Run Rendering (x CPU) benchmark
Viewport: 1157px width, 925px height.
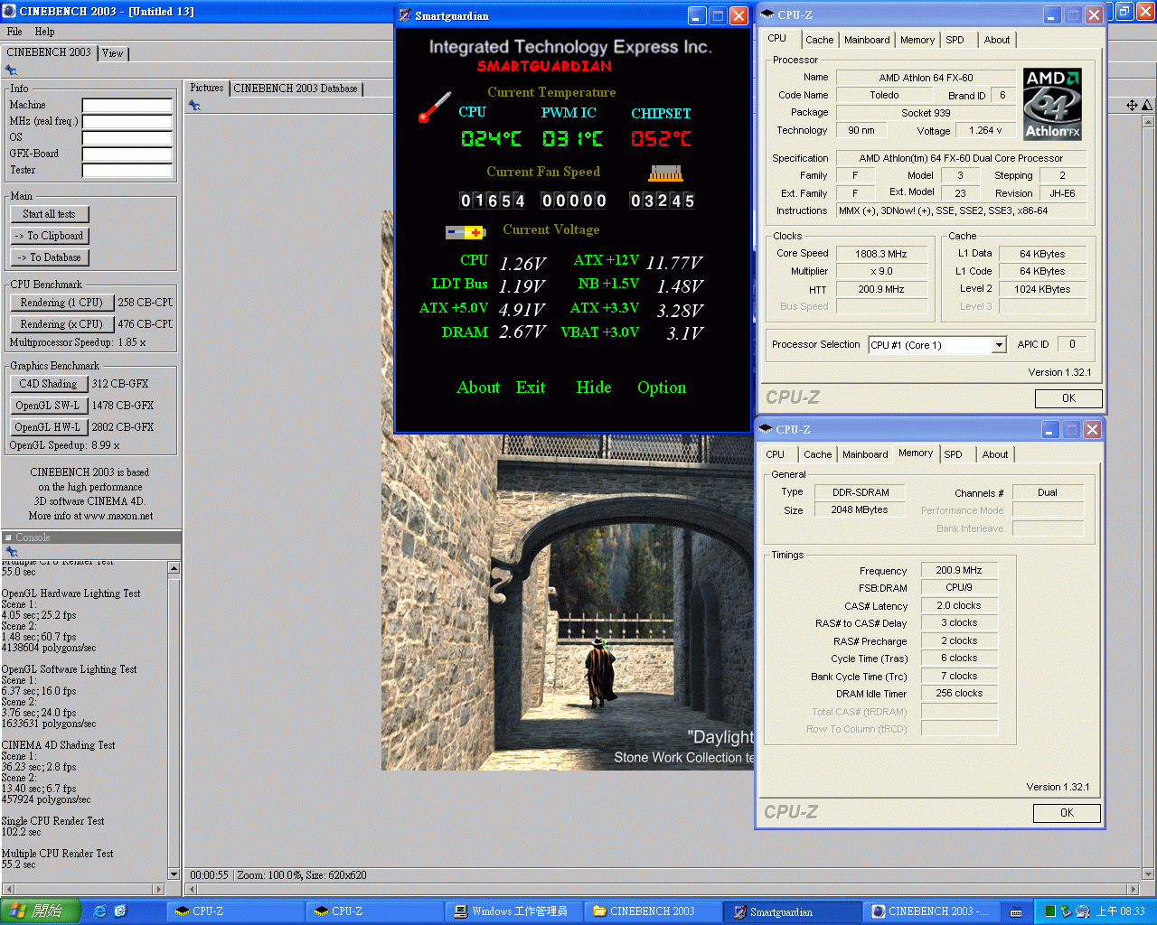coord(61,324)
